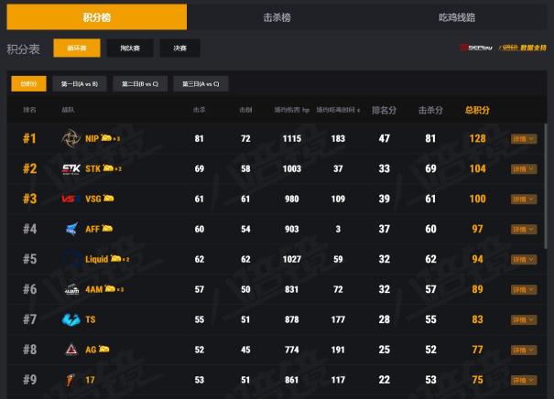The image size is (554, 399).
Task: Show the 总积分 overall filter
Action: [x=28, y=83]
